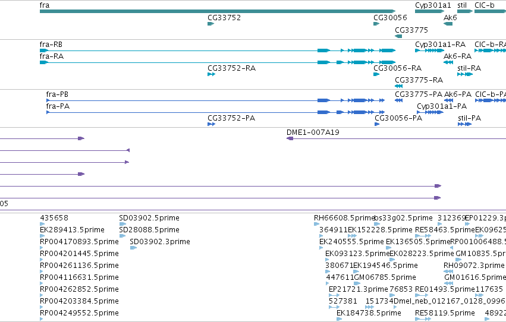The height and width of the screenshot is (322, 506).
Task: Click the DME1-007A19 clone label
Action: point(313,132)
